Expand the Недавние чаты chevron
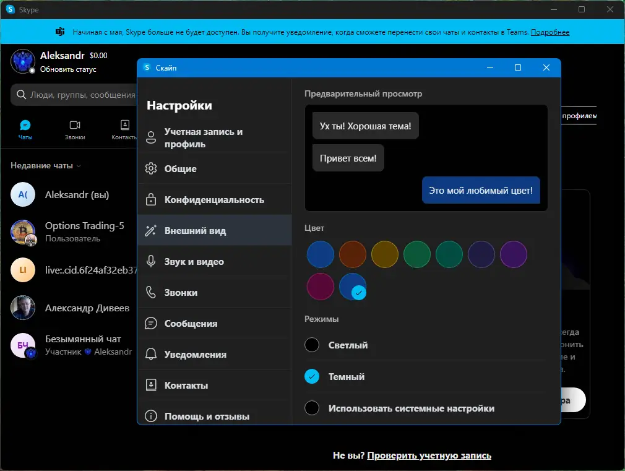Image resolution: width=625 pixels, height=471 pixels. point(79,166)
